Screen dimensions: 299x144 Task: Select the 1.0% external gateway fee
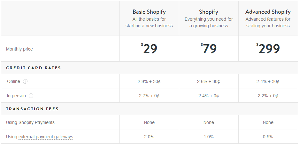point(209,137)
